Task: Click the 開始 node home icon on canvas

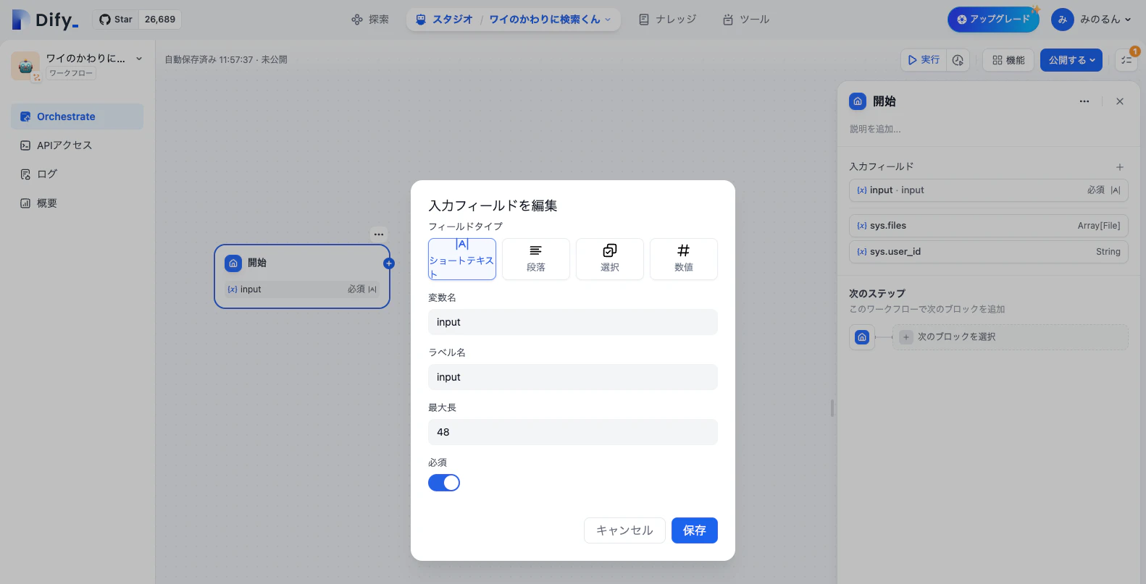Action: [x=233, y=263]
